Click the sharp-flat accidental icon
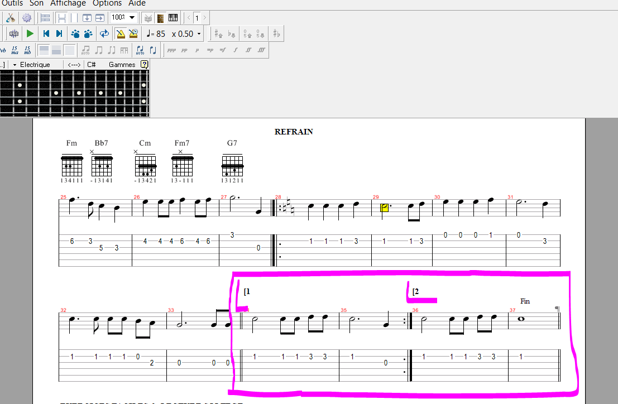618x404 pixels. (276, 34)
